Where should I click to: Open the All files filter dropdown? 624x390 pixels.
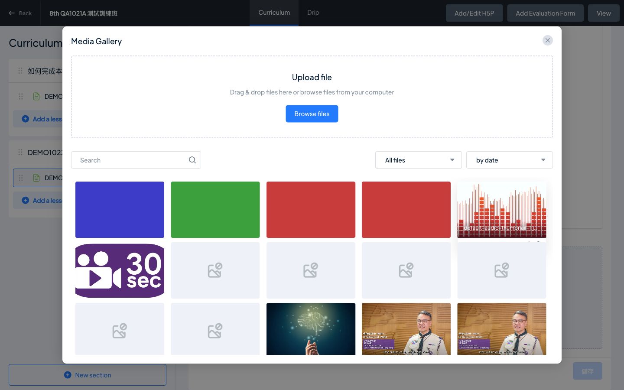point(419,160)
